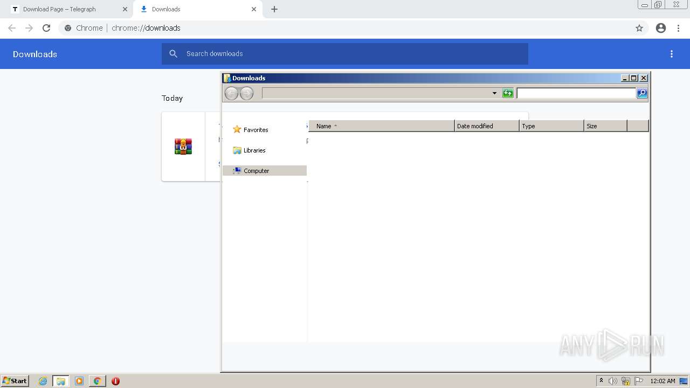The image size is (690, 388).
Task: Click the 12:02 AM taskbar clock
Action: pyautogui.click(x=663, y=381)
